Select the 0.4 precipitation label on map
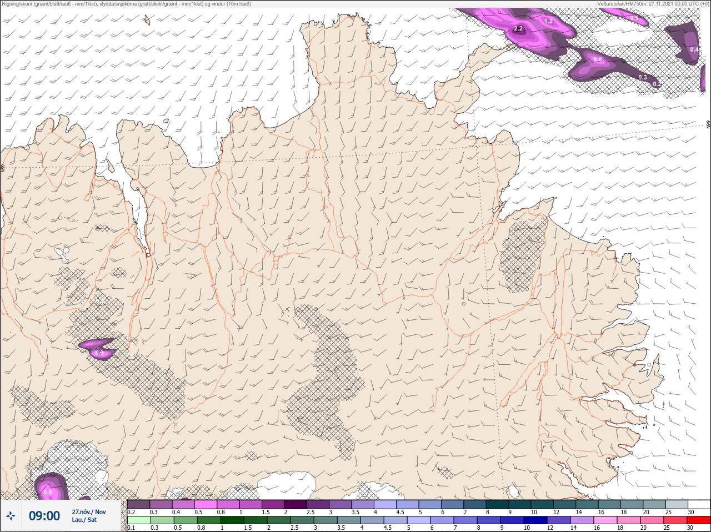The height and width of the screenshot is (532, 711). 694,49
